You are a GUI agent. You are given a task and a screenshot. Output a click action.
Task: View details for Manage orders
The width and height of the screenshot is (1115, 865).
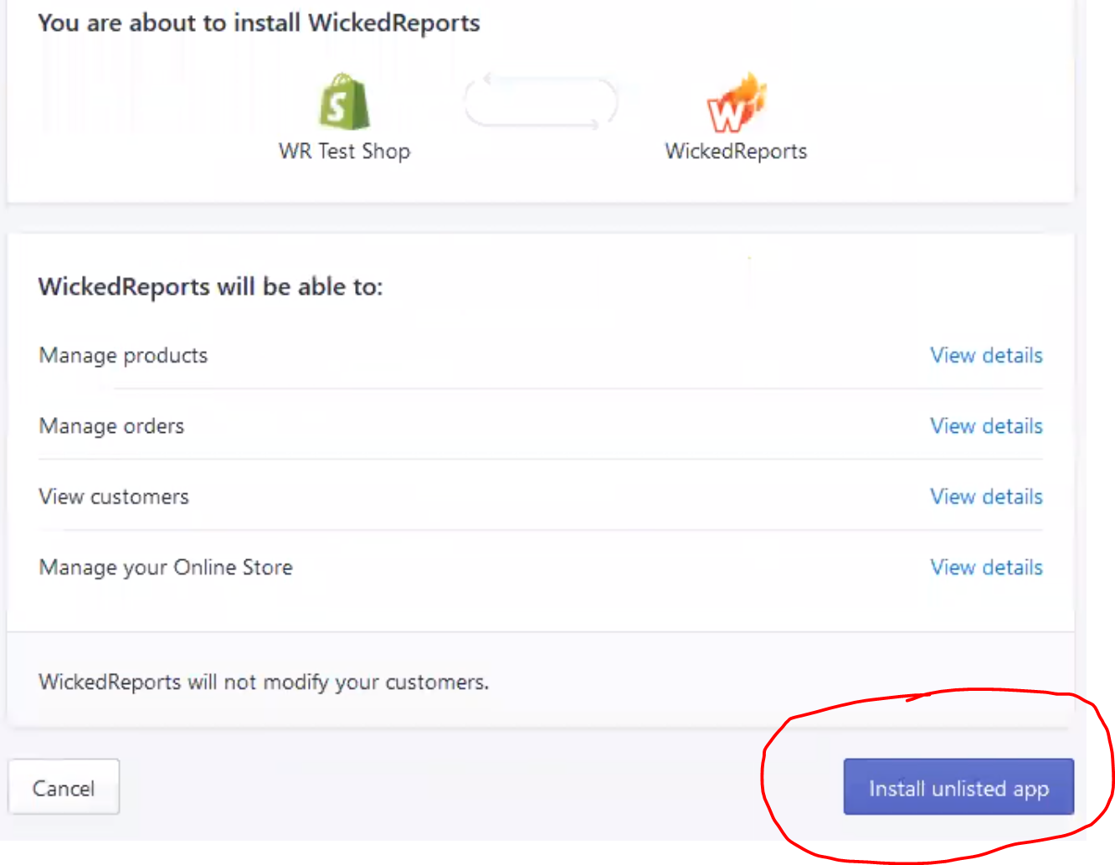click(x=986, y=425)
